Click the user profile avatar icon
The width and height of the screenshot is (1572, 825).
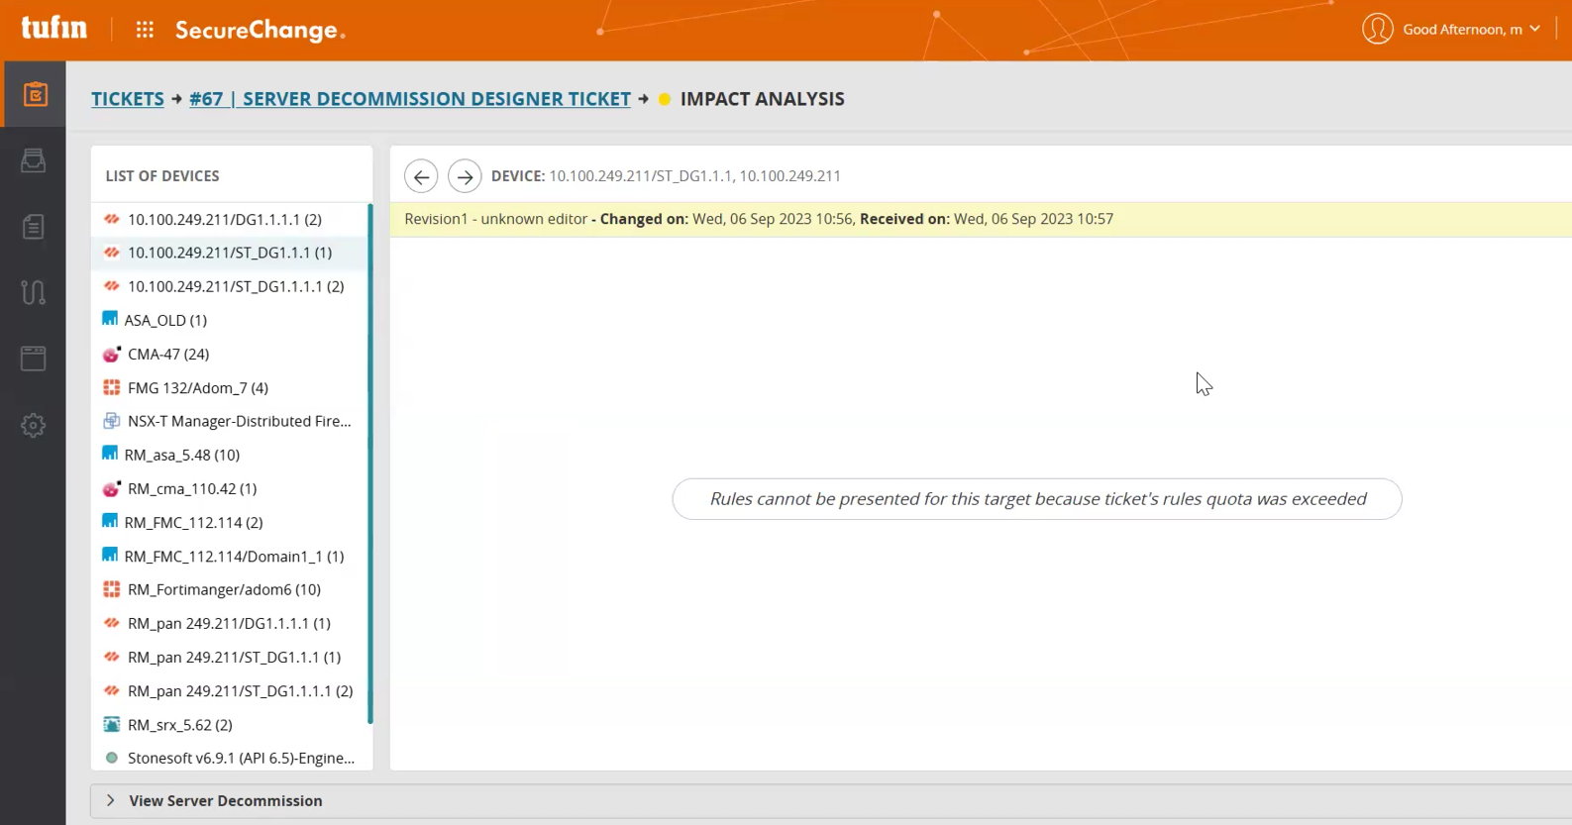[x=1377, y=30]
